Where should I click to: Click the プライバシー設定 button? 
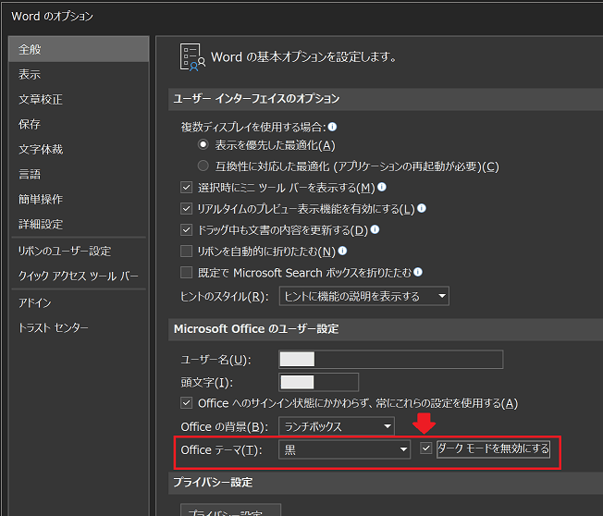click(230, 510)
